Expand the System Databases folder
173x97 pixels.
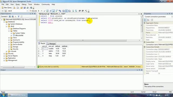point(6,24)
